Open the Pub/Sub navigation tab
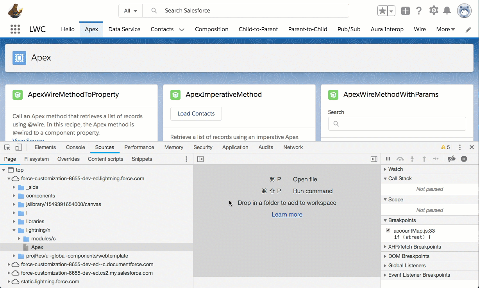This screenshot has height=288, width=479. (349, 29)
